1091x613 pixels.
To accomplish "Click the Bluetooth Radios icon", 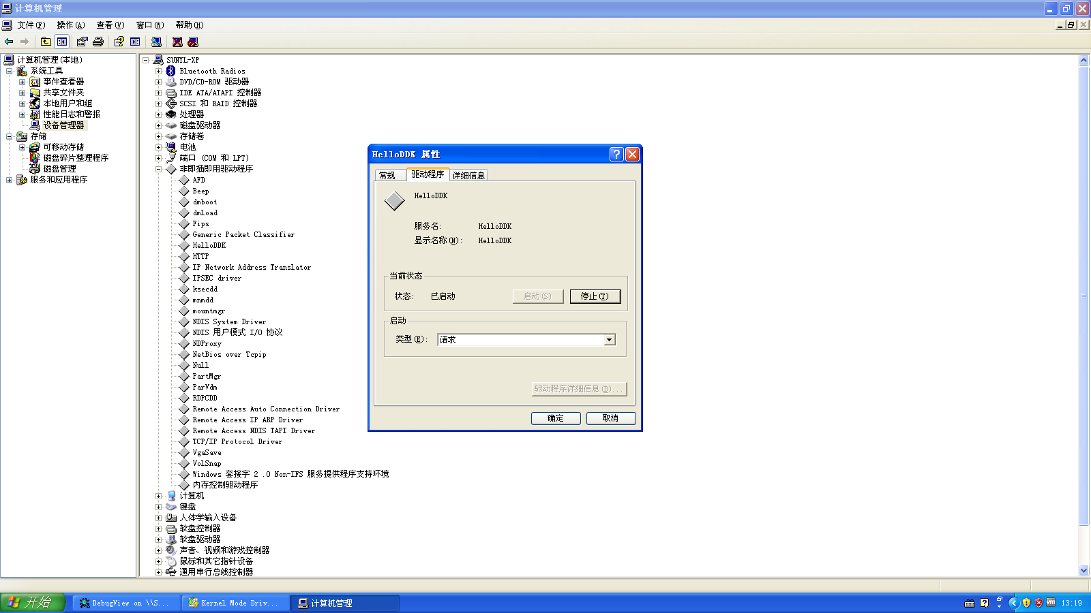I will click(171, 71).
